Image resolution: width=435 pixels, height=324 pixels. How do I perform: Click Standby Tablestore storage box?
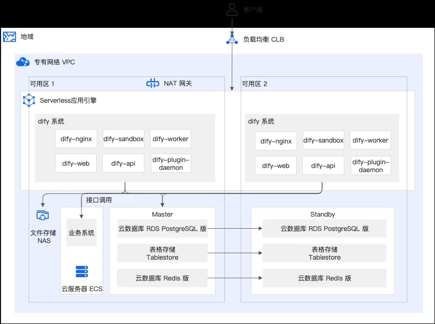point(324,253)
